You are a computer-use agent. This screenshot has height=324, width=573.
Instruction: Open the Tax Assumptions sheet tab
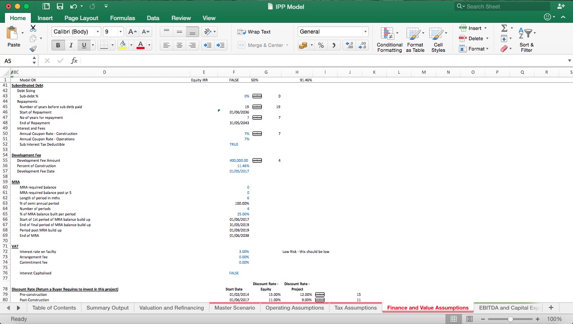[x=355, y=307]
